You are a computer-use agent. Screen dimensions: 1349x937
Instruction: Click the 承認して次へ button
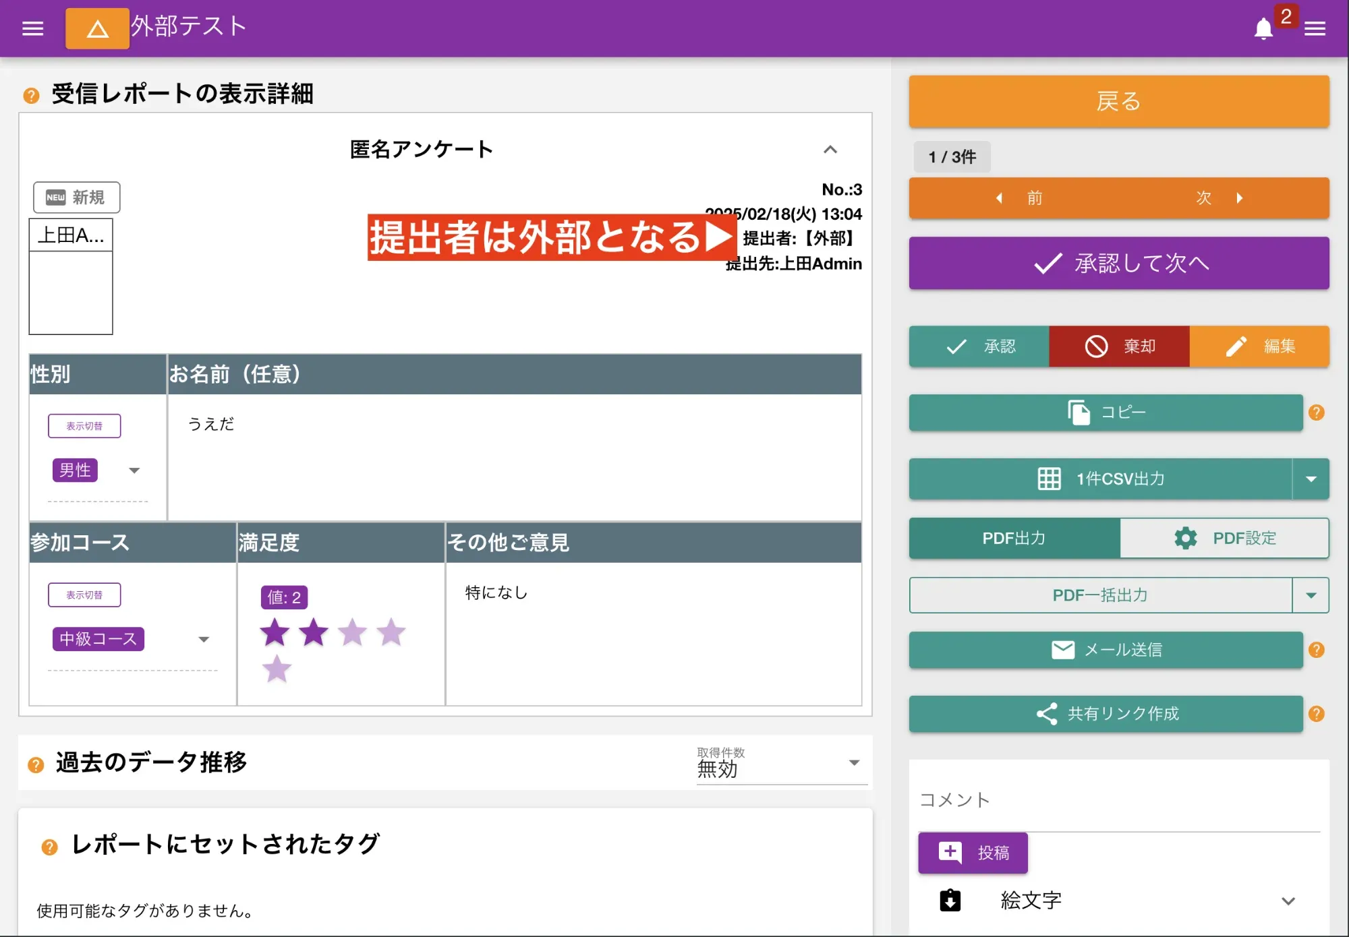point(1118,263)
